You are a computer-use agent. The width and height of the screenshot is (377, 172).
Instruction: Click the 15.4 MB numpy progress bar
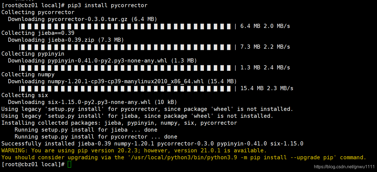point(124,88)
